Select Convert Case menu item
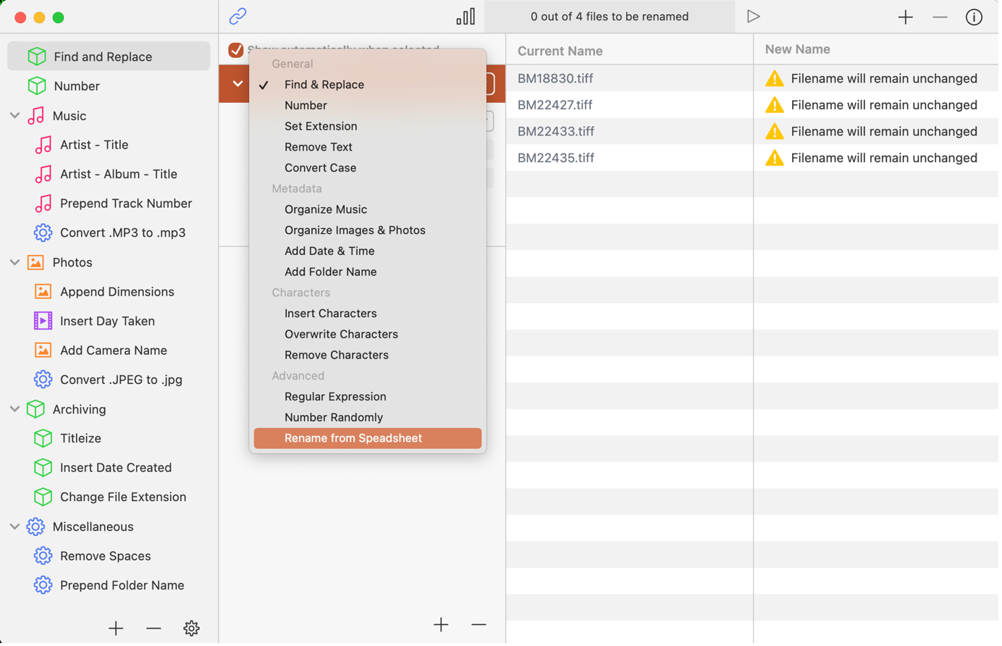 pyautogui.click(x=369, y=168)
